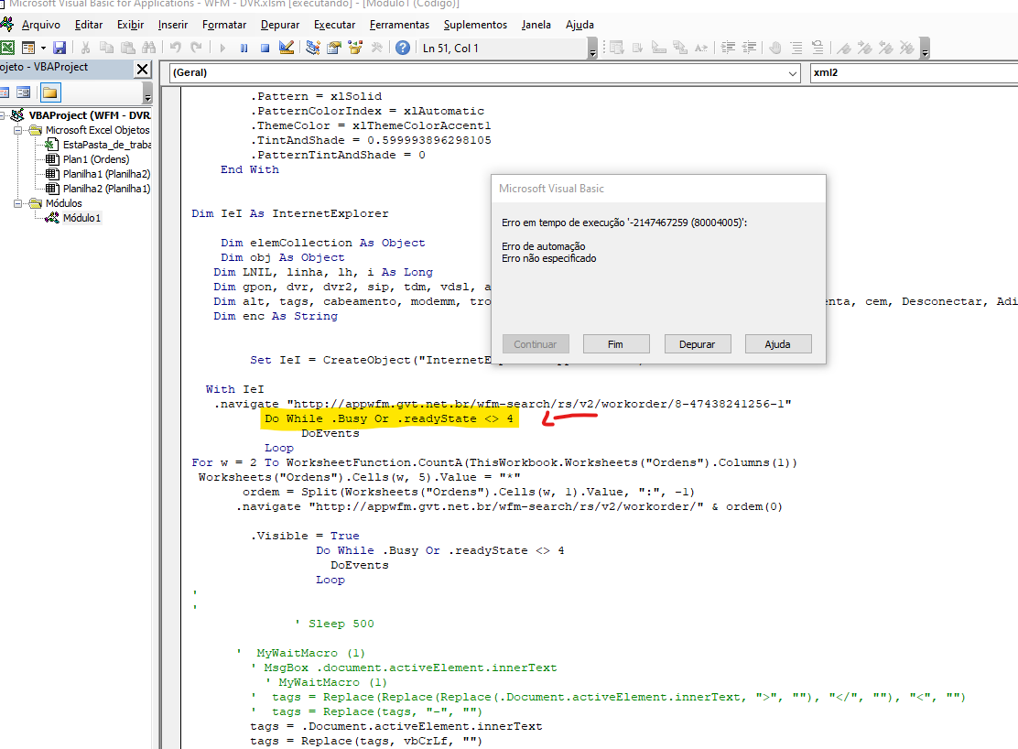Click the Indent icon in Edit toolbar
Screen dimensions: 1018x749
tap(729, 48)
